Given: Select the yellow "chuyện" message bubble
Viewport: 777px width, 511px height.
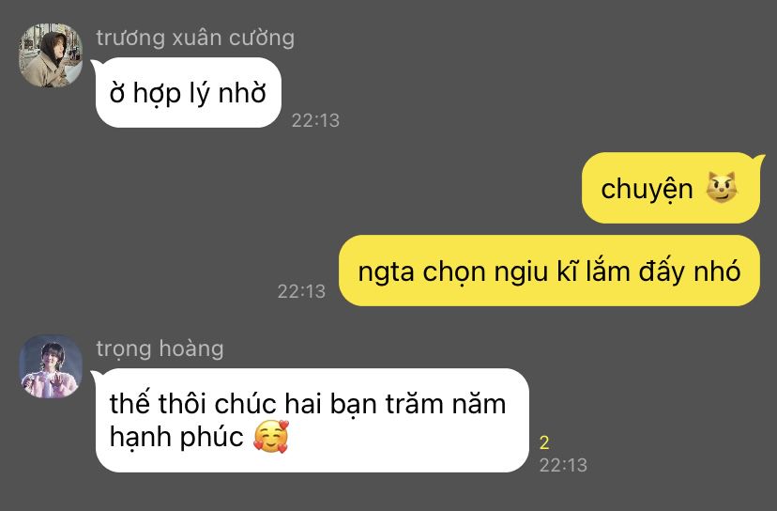Looking at the screenshot, I should click(670, 188).
